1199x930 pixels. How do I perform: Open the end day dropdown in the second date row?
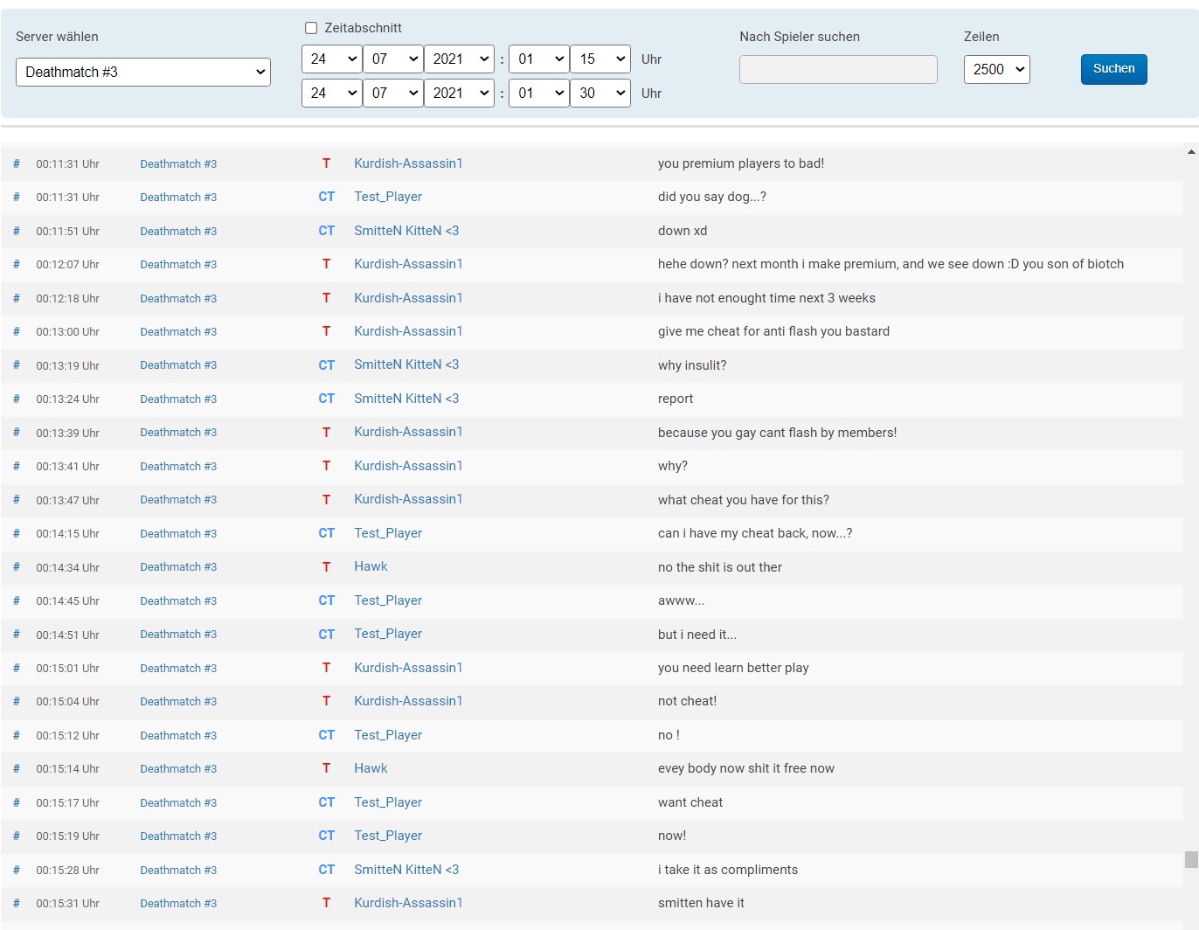pyautogui.click(x=332, y=93)
